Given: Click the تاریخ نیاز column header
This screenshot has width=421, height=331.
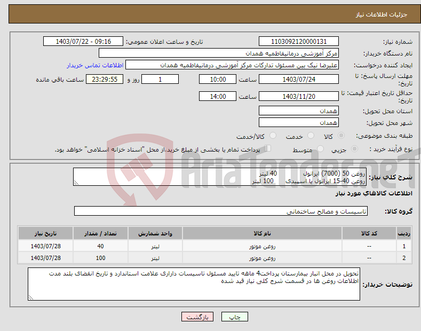Looking at the screenshot, I should tap(45, 233).
